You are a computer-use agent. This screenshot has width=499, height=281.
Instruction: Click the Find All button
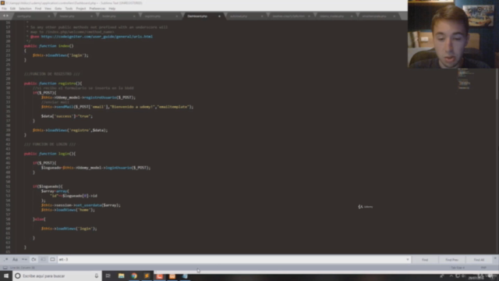tap(479, 260)
